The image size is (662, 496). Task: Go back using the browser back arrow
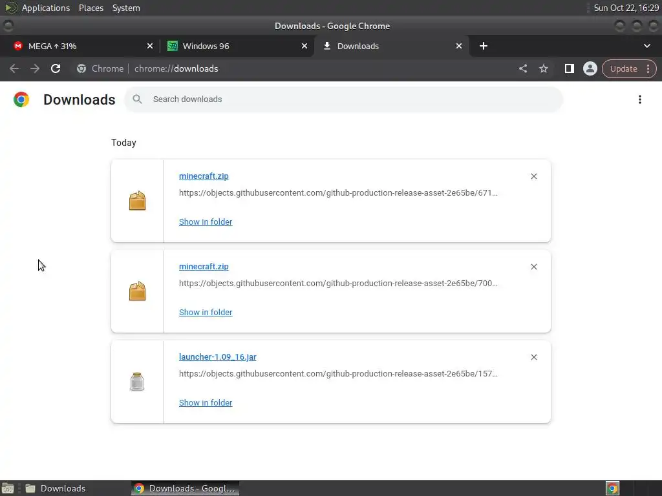(x=14, y=68)
